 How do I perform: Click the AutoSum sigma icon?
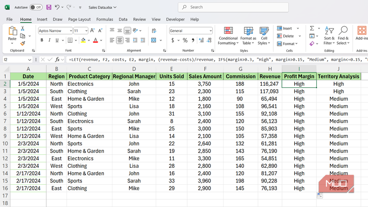click(312, 29)
